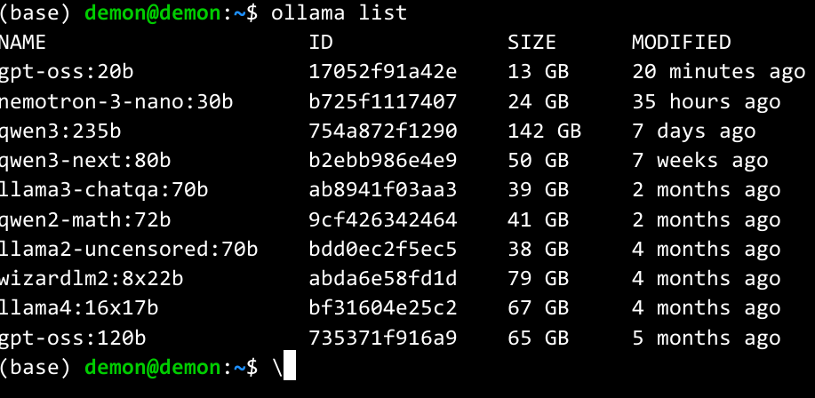Select the qwen3:235b model entry

(60, 131)
